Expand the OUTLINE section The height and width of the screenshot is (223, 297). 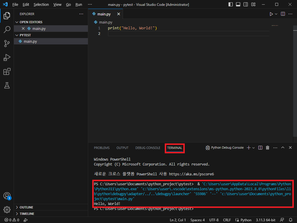point(26,207)
